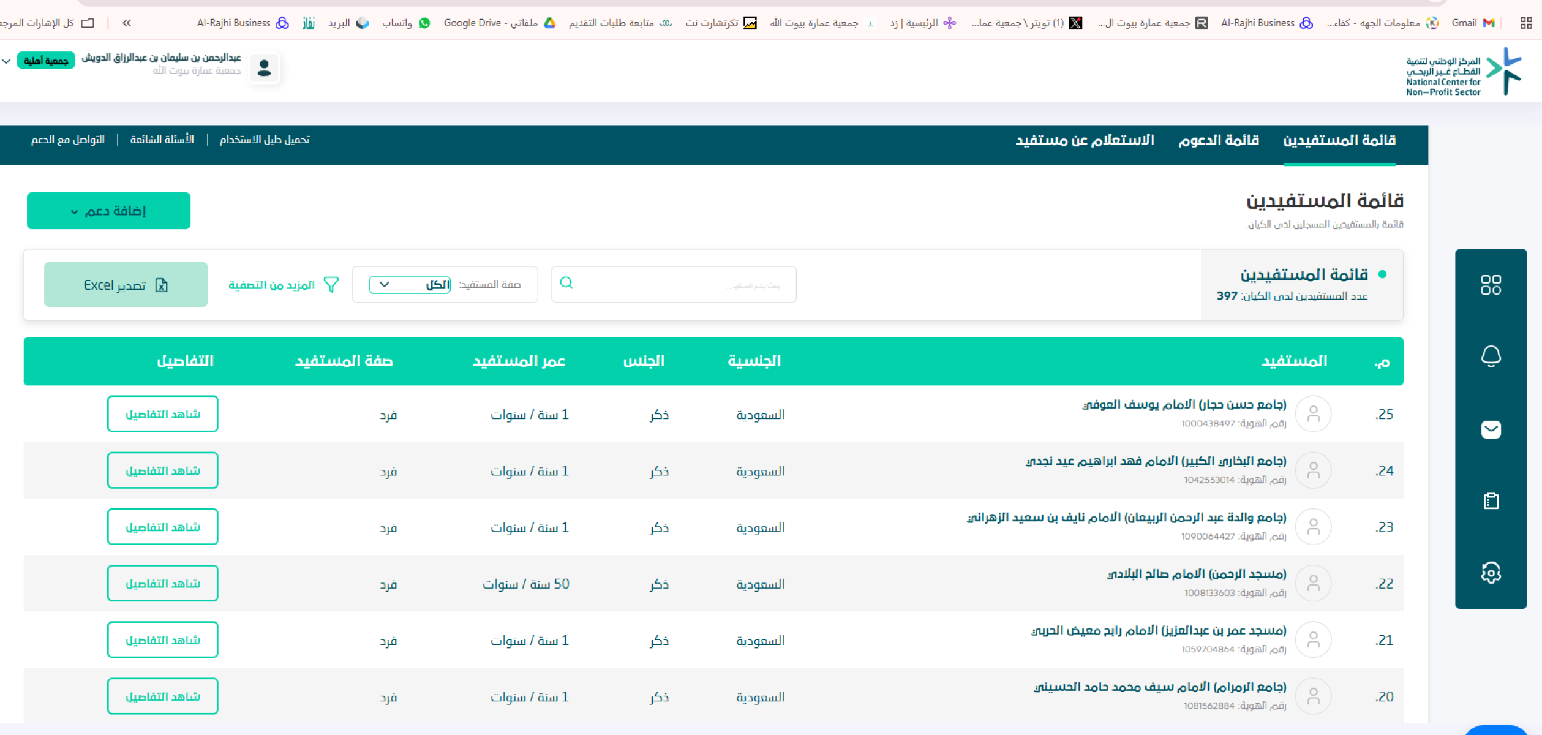Image resolution: width=1542 pixels, height=735 pixels.
Task: Click عمر المستفيد column header
Action: [519, 361]
